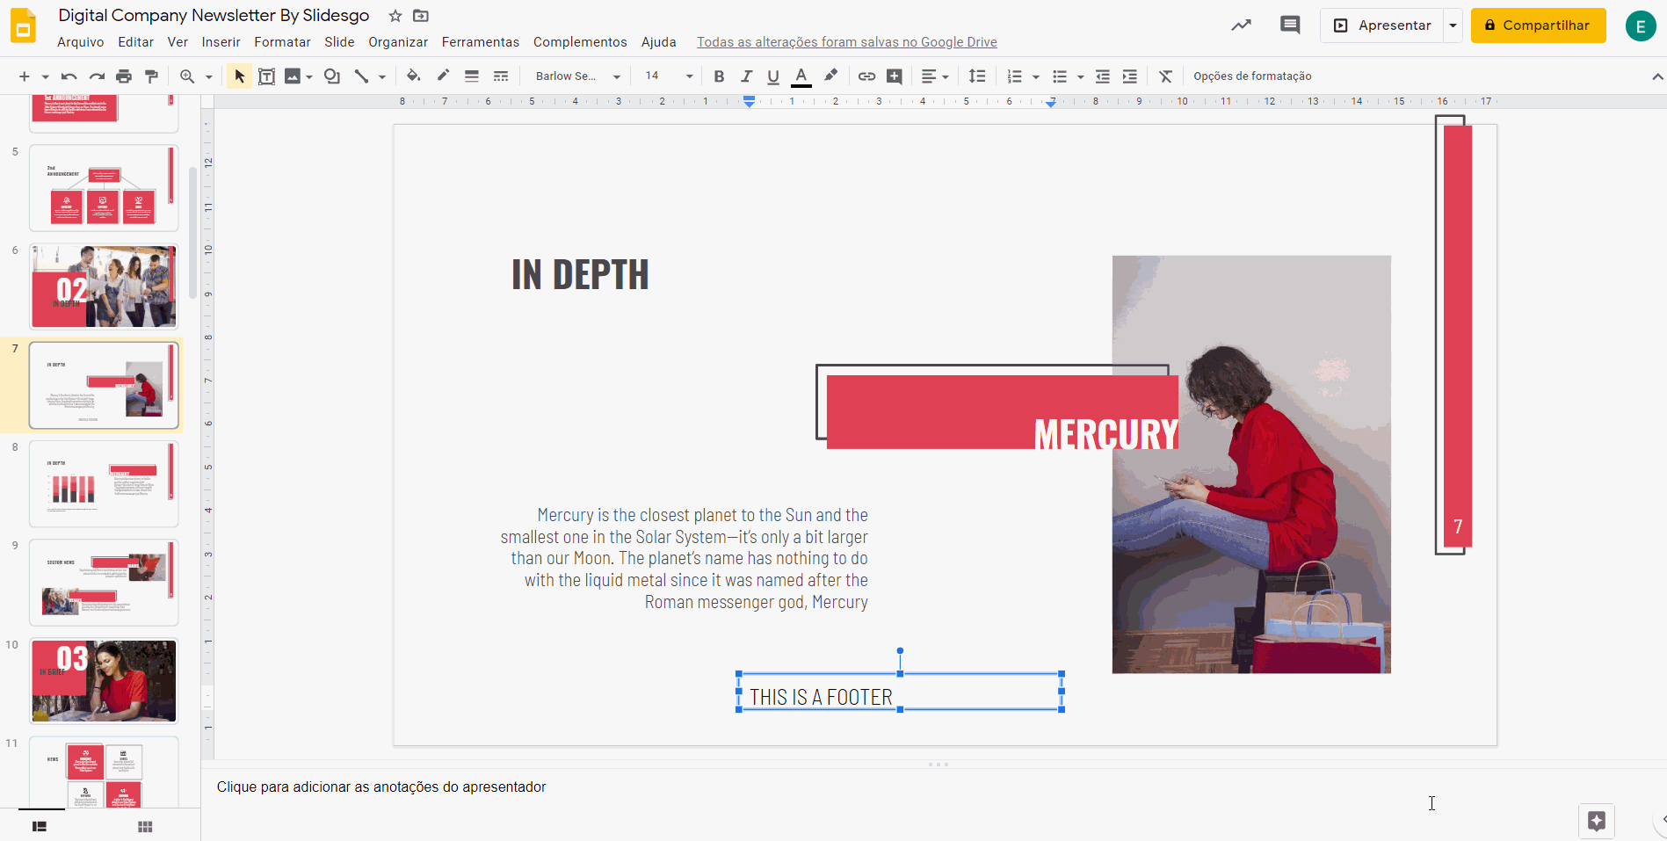Click the Decrease indent icon

(1103, 76)
